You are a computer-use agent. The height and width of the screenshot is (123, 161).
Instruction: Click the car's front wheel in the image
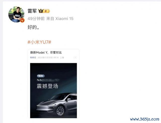click(x=60, y=111)
